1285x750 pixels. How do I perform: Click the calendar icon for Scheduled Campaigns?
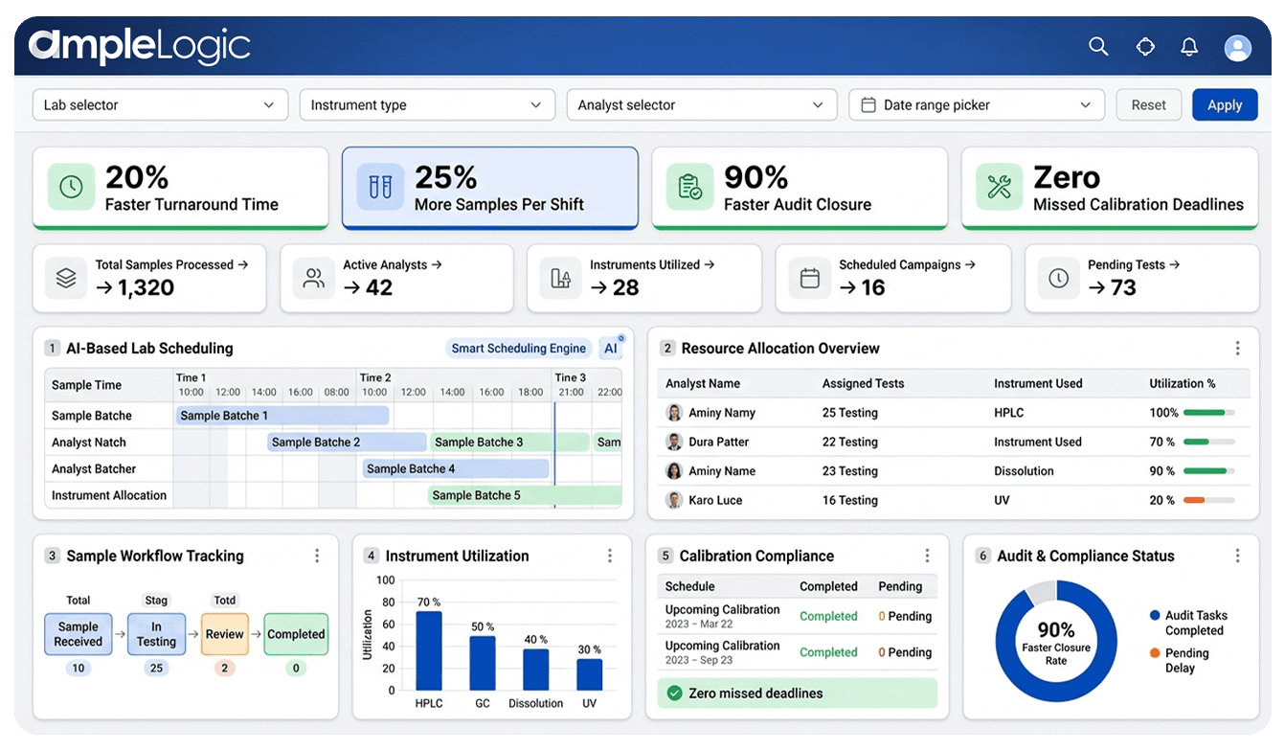click(x=809, y=278)
